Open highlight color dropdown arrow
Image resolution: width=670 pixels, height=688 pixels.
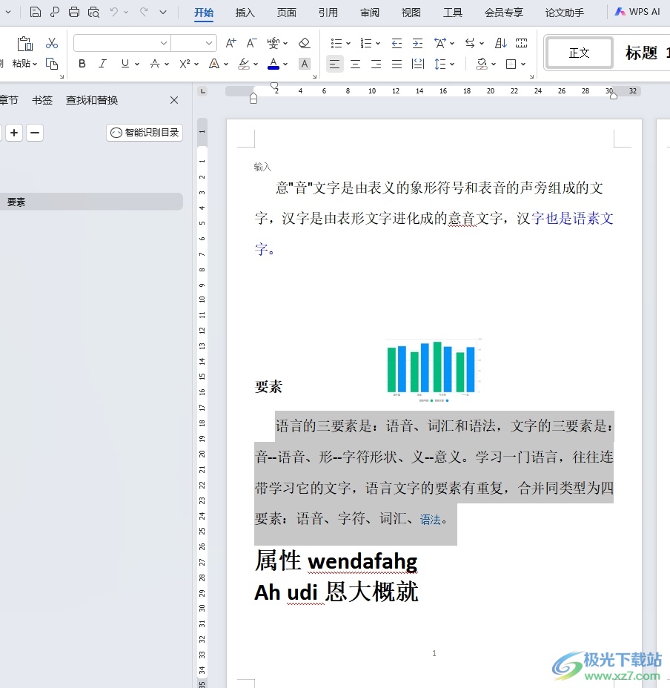click(256, 64)
